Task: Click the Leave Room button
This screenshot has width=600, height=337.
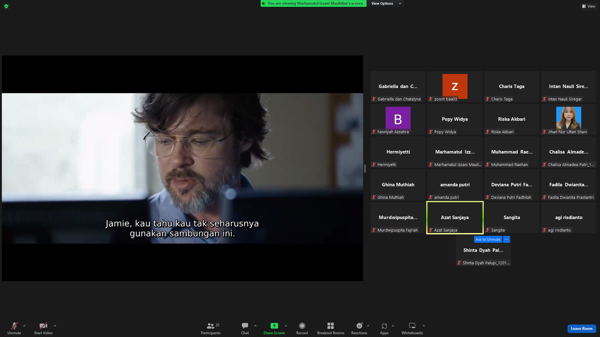Action: coord(582,329)
